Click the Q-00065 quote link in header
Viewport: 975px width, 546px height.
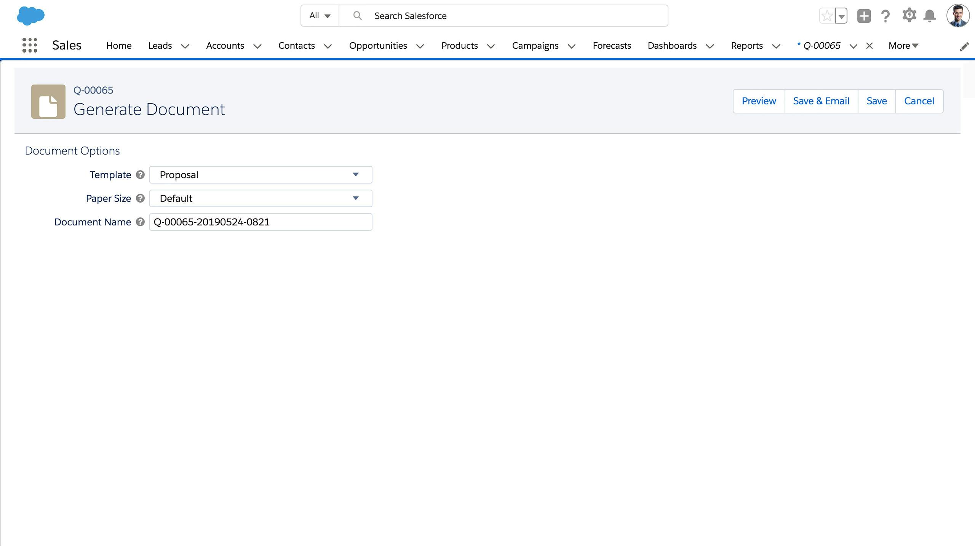(x=93, y=90)
